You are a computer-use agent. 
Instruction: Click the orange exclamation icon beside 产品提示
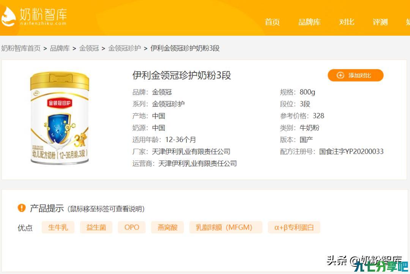tap(21, 208)
